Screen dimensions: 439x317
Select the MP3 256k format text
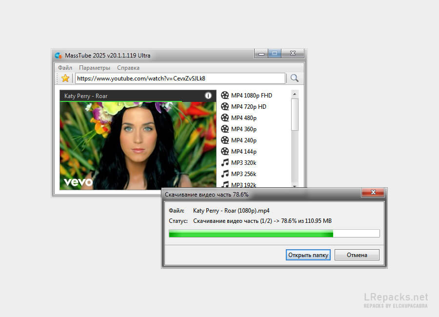[x=243, y=174]
